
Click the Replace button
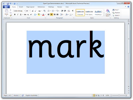[x=116, y=13]
